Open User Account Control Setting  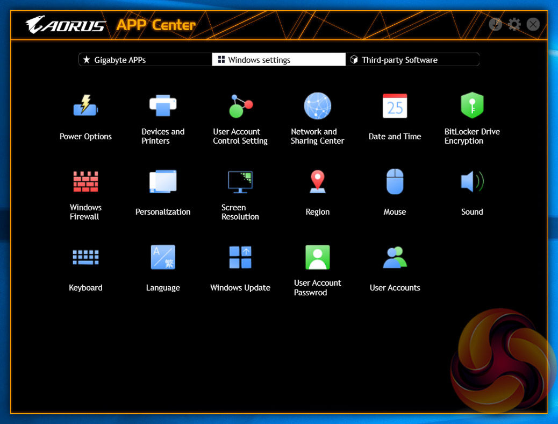[240, 106]
